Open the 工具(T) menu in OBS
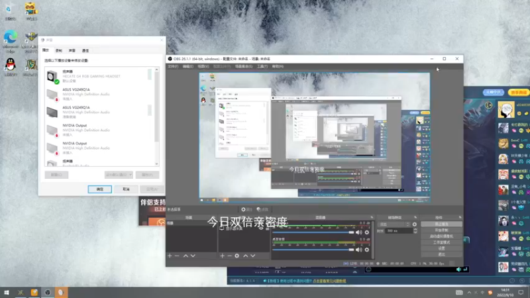 [x=262, y=67]
